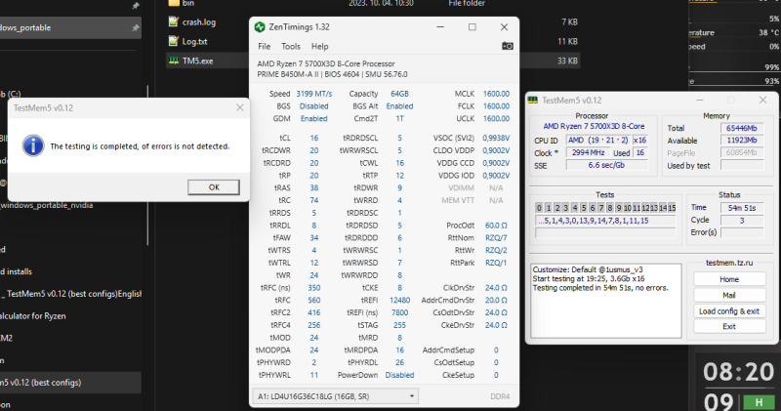781x411 pixels.
Task: Click test number 7 box in Tests
Action: pyautogui.click(x=600, y=208)
